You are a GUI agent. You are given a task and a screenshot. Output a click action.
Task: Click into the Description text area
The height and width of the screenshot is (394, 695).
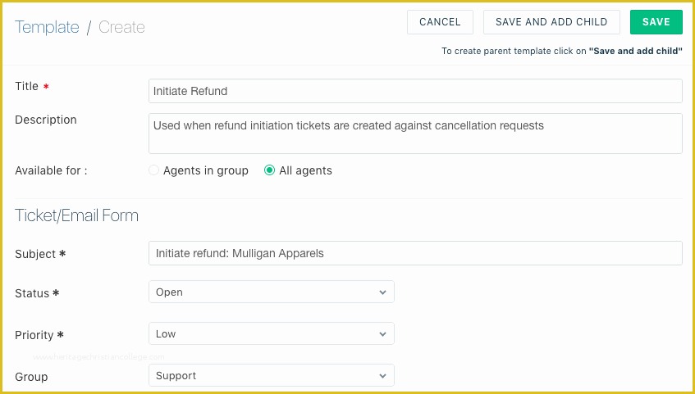[x=415, y=134]
